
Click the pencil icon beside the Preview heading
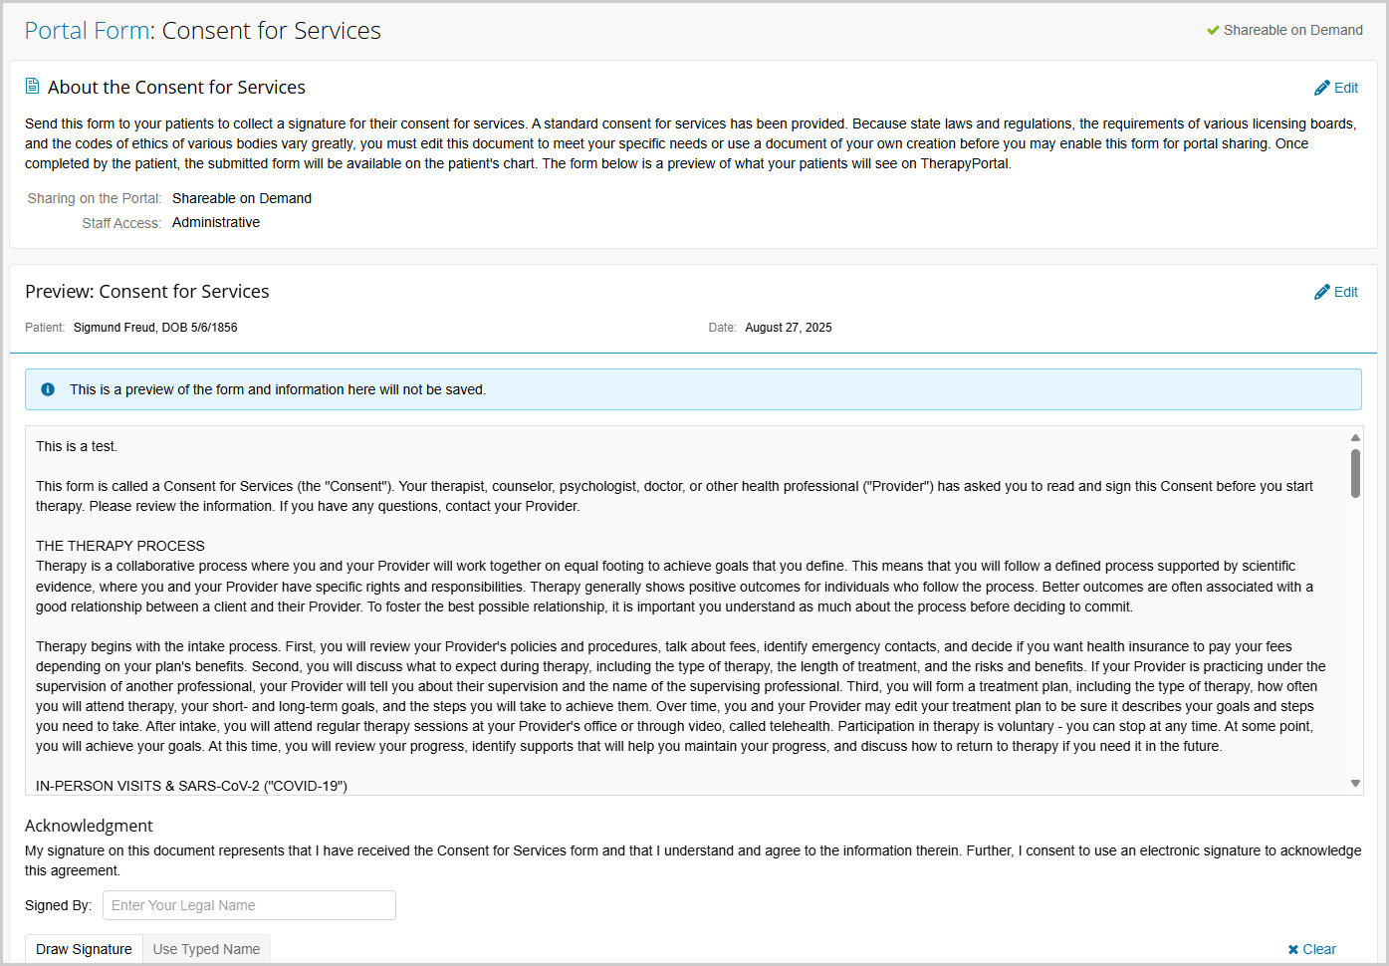[1322, 292]
